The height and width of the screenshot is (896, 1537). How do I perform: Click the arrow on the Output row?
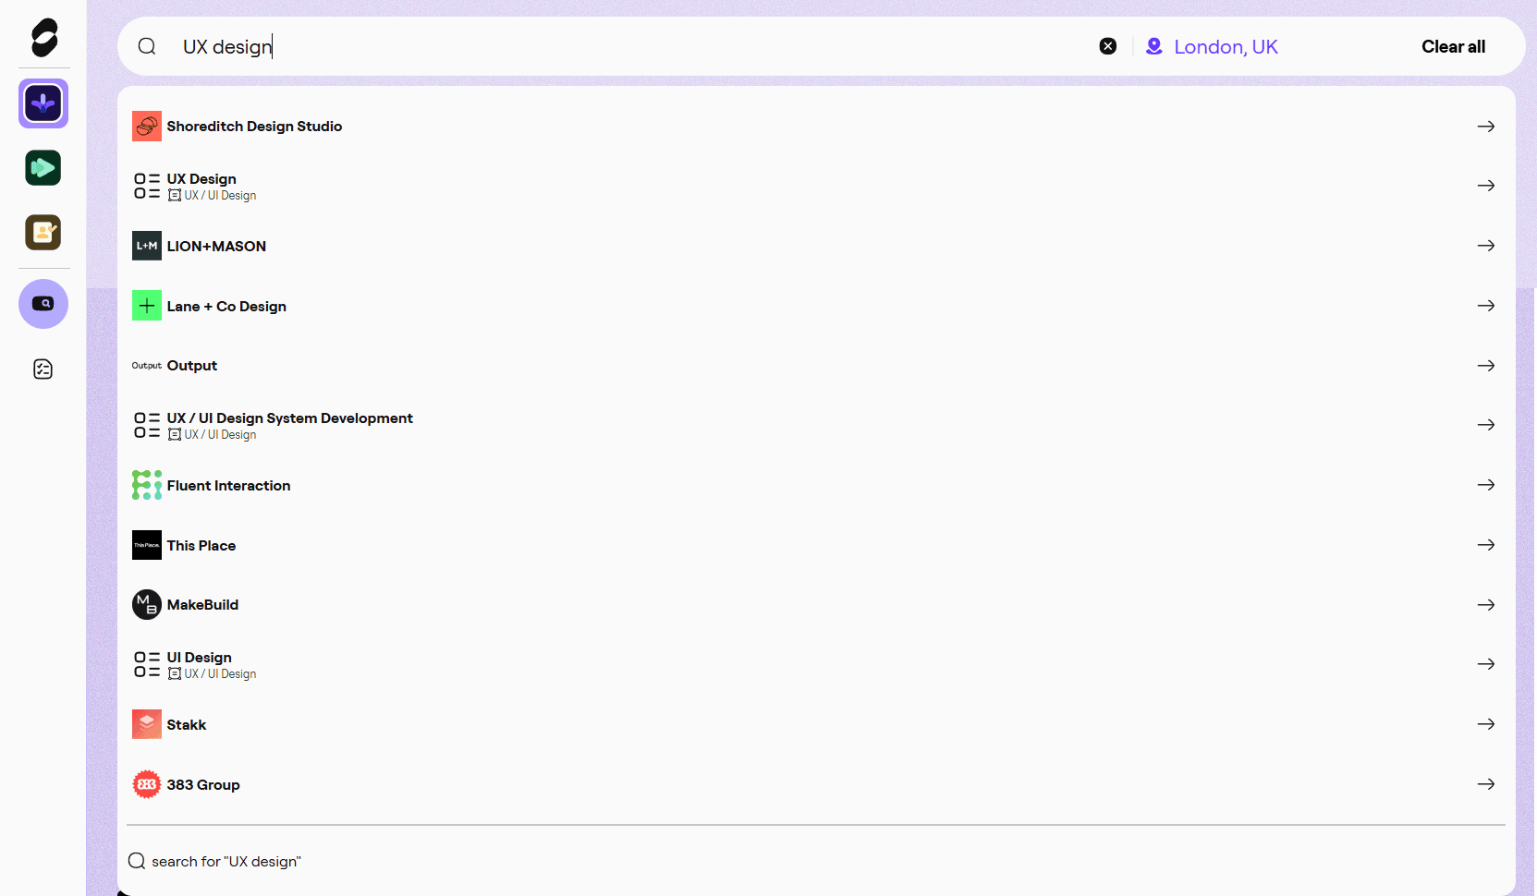[x=1485, y=366]
